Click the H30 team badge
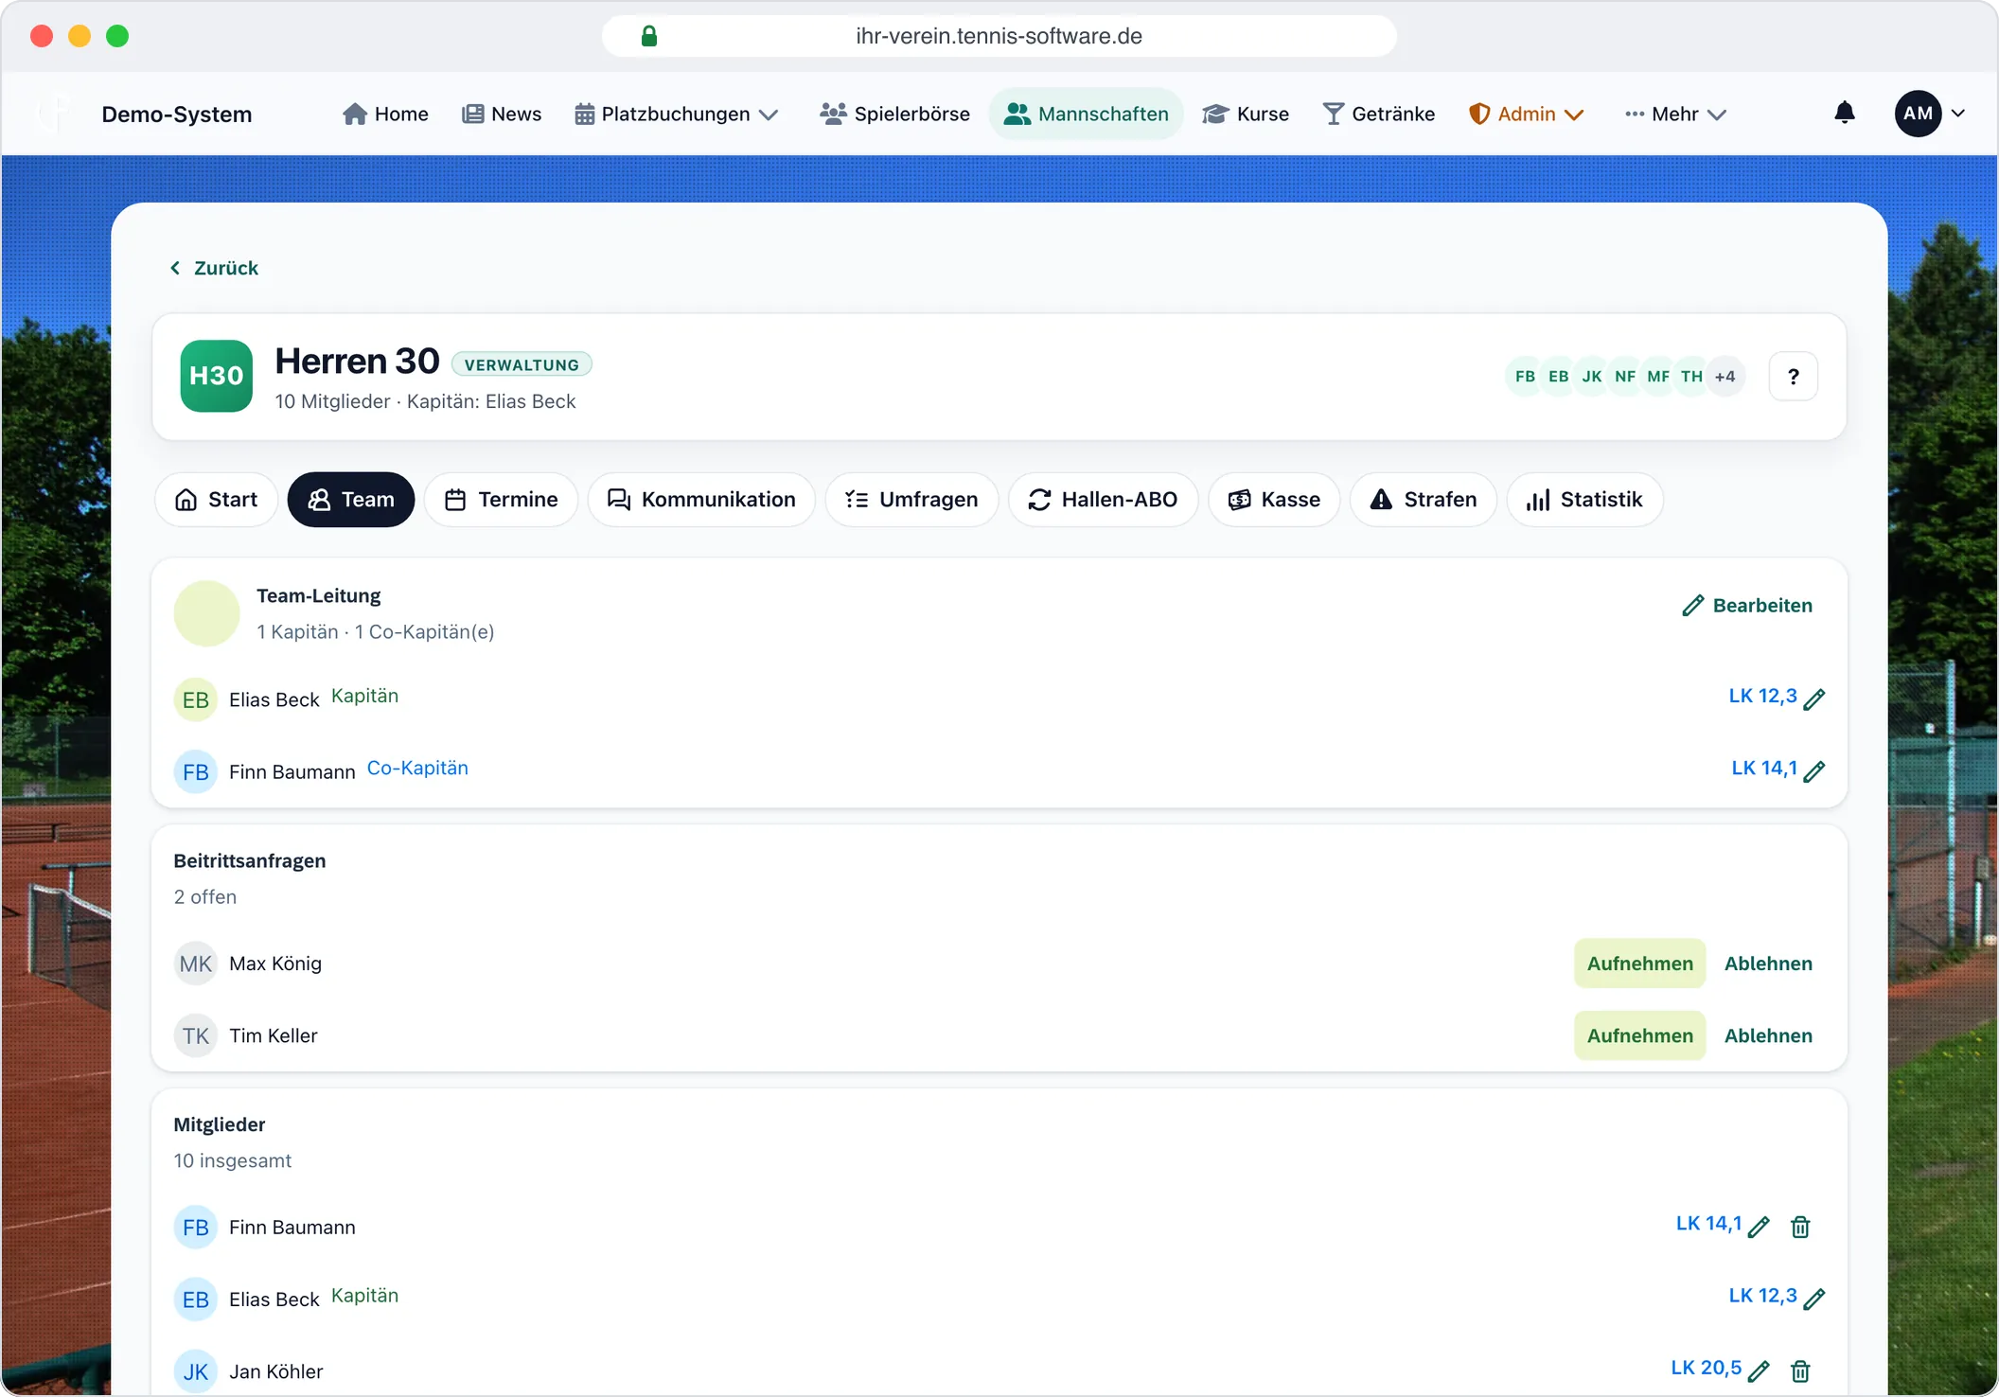Image resolution: width=1999 pixels, height=1397 pixels. point(217,376)
